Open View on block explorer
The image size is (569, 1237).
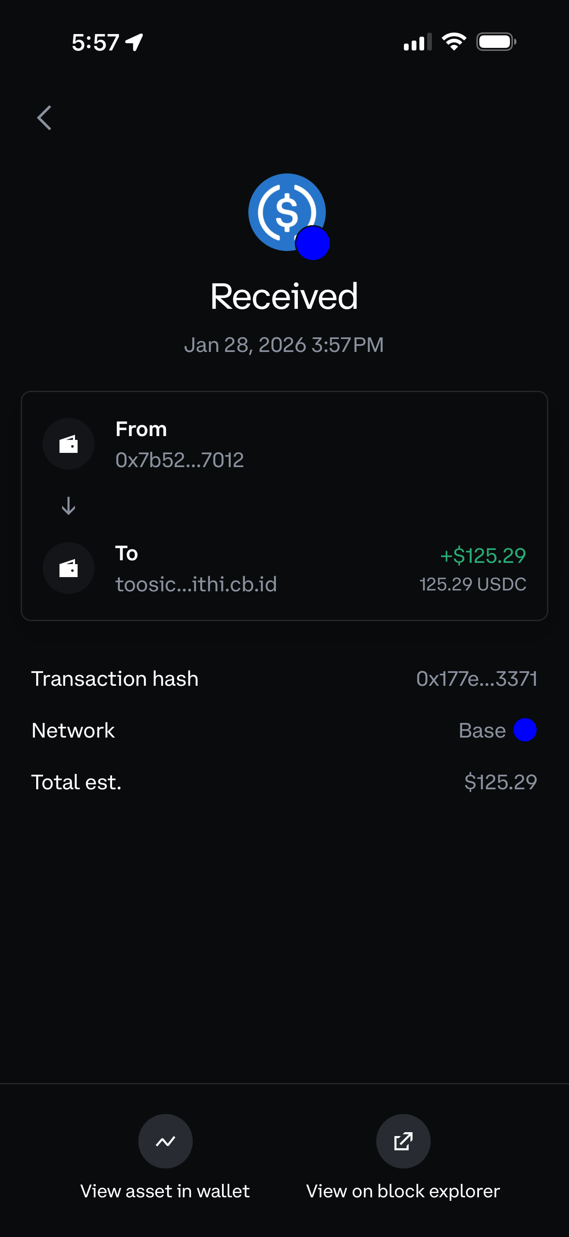[x=403, y=1191]
